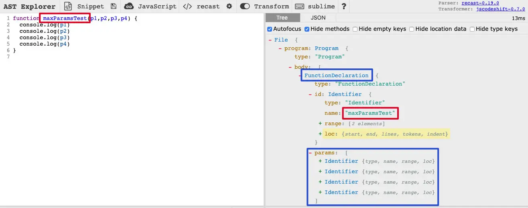Click the second params Identifier label
This screenshot has width=528, height=208.
tap(341, 171)
